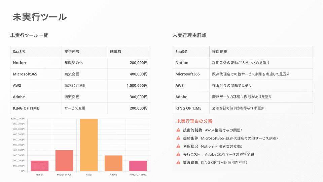323x182 pixels.
Task: Click the 500,000円 chart axis label
Action: pyautogui.click(x=19, y=145)
